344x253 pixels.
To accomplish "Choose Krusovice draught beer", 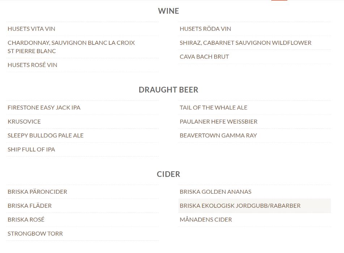I will coord(82,121).
